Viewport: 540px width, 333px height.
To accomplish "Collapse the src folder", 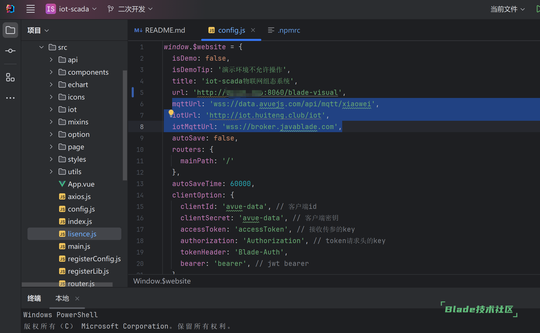I will click(41, 47).
